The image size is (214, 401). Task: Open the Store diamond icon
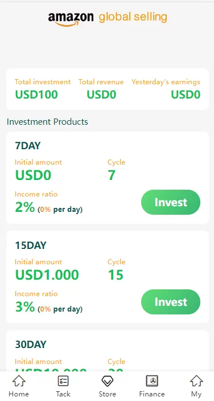[107, 381]
